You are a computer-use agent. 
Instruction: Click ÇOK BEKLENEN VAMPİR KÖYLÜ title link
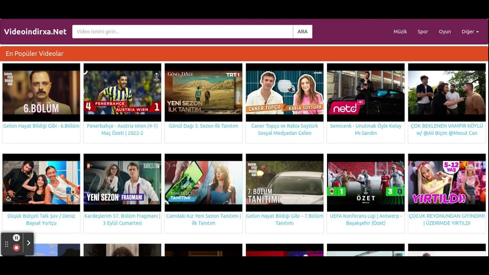click(447, 129)
